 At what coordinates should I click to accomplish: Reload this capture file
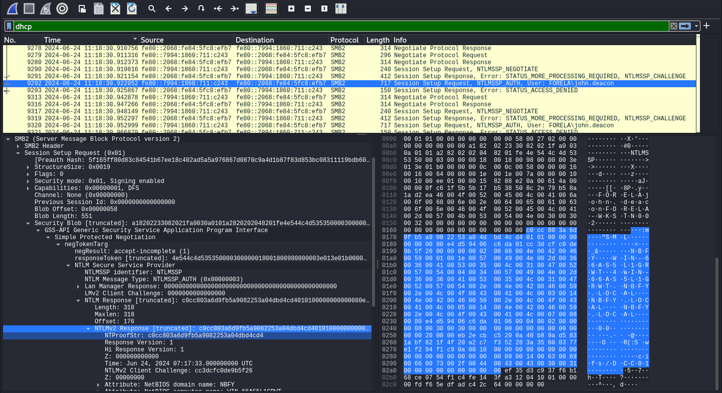coord(132,9)
